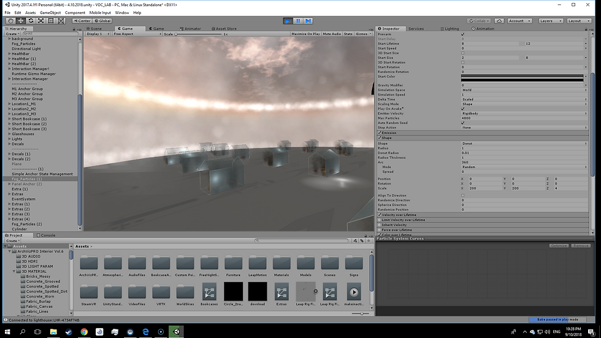This screenshot has width=601, height=338.
Task: Click Maximize On Play button
Action: click(305, 34)
